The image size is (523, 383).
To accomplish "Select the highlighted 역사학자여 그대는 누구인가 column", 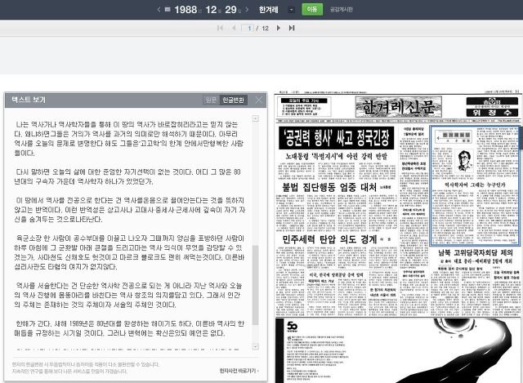I will [x=475, y=185].
